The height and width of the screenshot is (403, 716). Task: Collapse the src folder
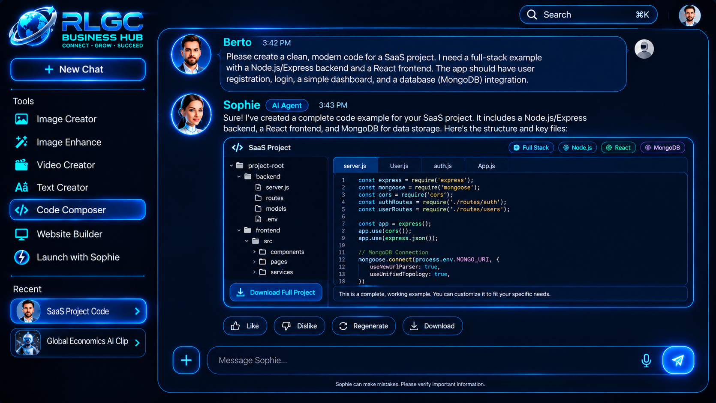coord(247,241)
